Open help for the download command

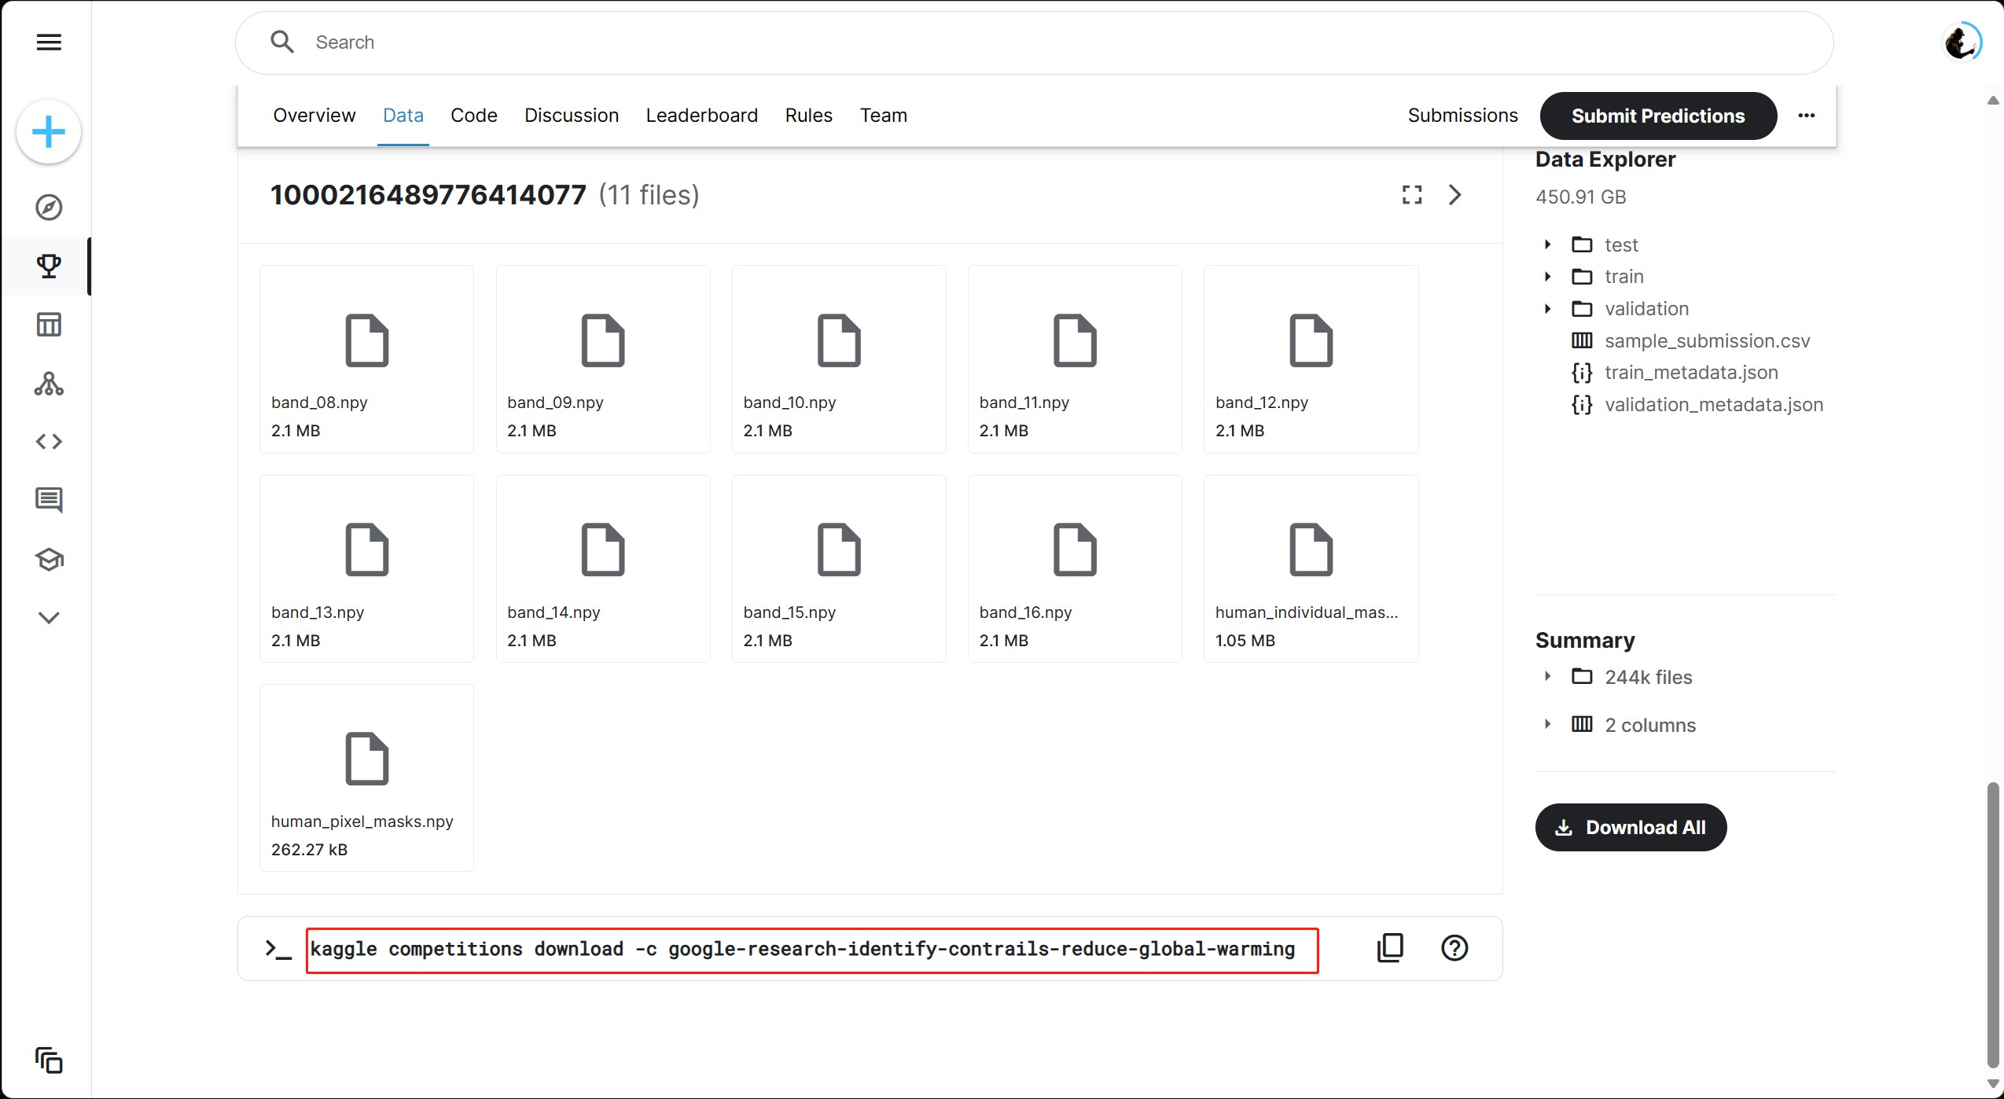tap(1454, 948)
